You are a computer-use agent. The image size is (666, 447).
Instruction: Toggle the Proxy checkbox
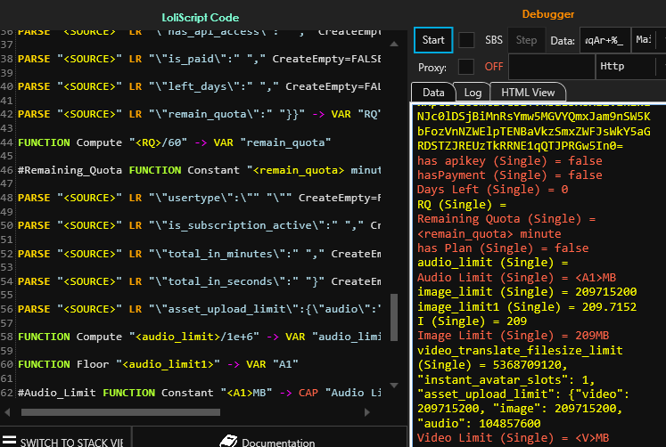coord(466,67)
